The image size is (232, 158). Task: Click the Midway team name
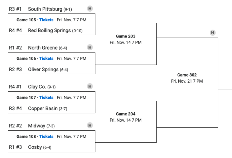click(37, 126)
